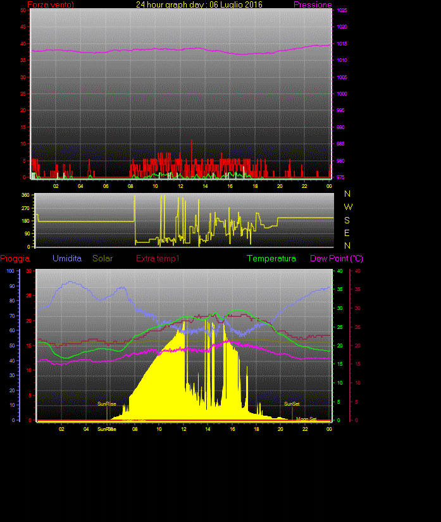
Task: Click the 'SunRise' marker label inside bottom graph
Action: [107, 404]
